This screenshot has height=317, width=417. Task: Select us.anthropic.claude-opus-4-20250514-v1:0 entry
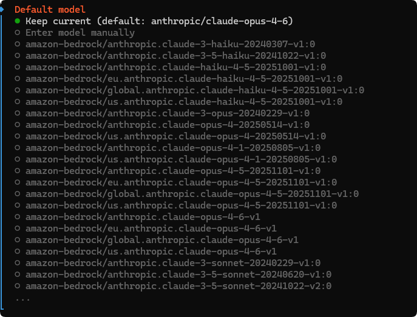(x=175, y=136)
